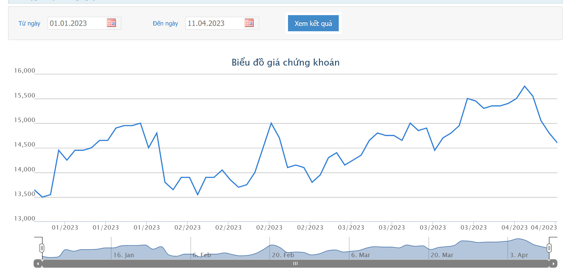Click the highest price peak in April
The height and width of the screenshot is (278, 572).
[525, 86]
